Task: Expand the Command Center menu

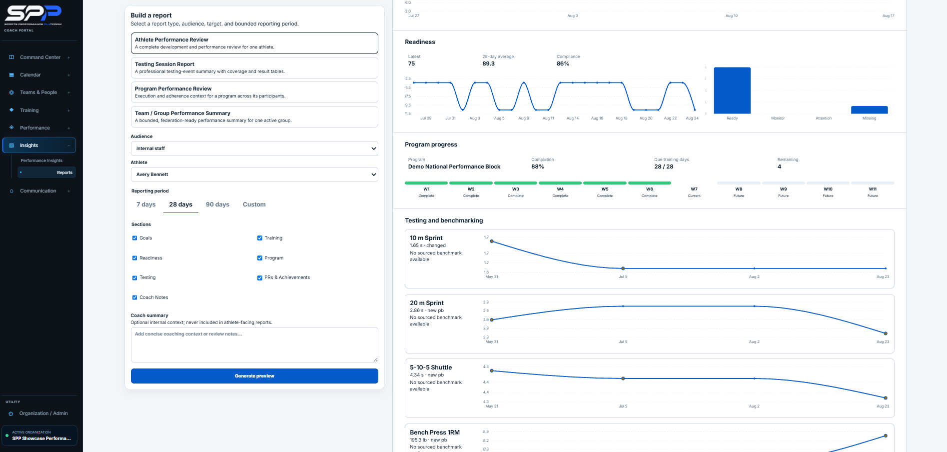Action: (68, 57)
